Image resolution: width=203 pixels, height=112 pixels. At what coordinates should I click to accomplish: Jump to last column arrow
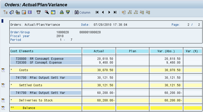coord(115,12)
